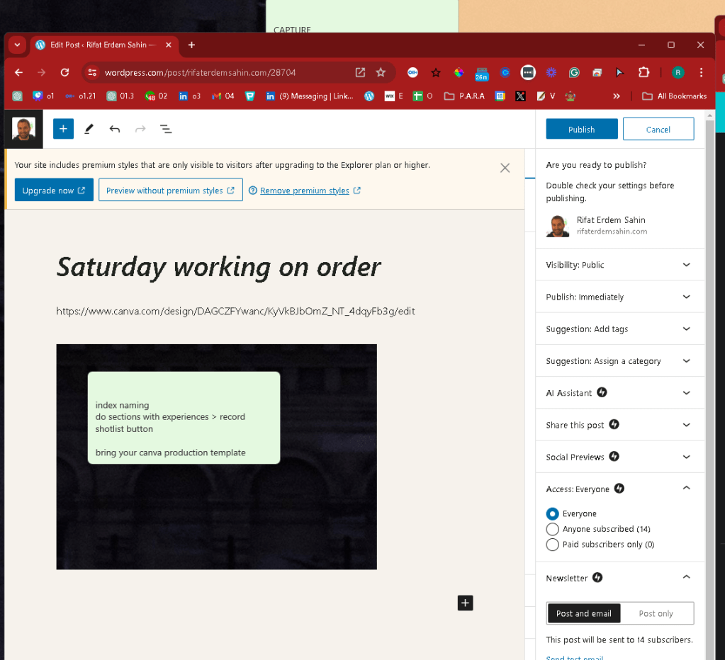The width and height of the screenshot is (725, 660).
Task: Open the o1.21 bookmark
Action: point(81,96)
